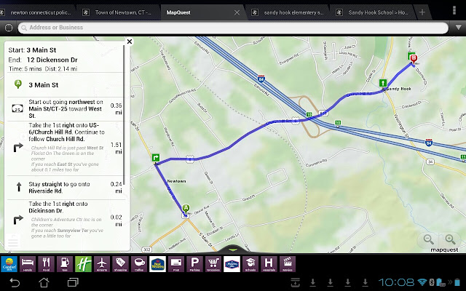The width and height of the screenshot is (466, 291).
Task: Show Groceries on the map
Action: coord(213,264)
